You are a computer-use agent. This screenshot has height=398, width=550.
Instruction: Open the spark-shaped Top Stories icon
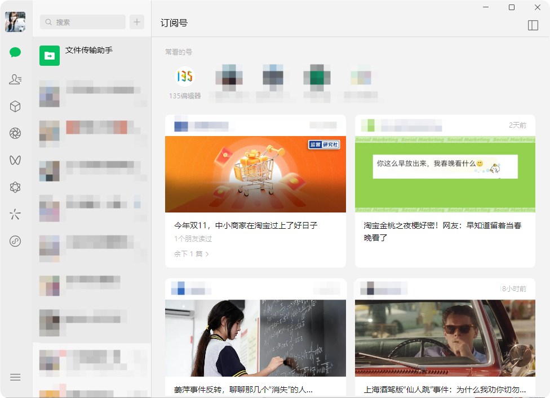15,214
